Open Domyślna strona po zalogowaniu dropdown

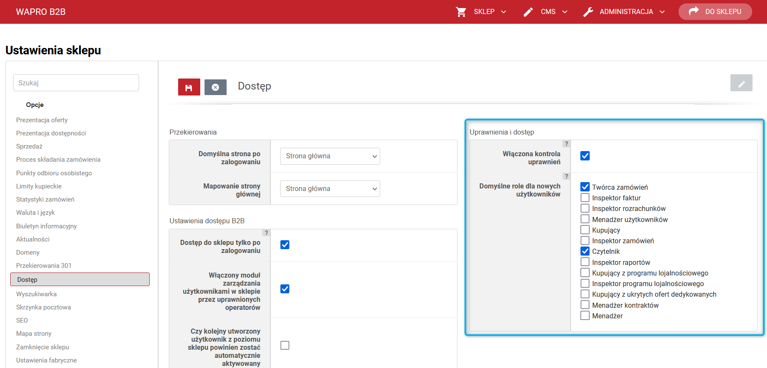pos(330,156)
